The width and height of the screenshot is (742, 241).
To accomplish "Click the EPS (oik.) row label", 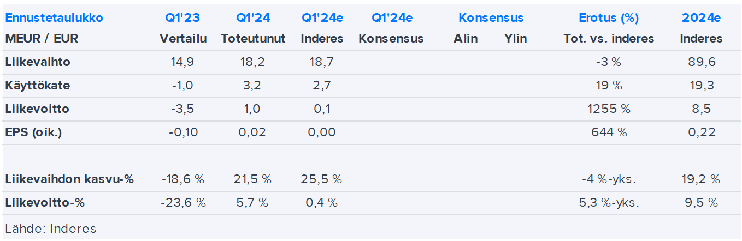I will (x=33, y=132).
